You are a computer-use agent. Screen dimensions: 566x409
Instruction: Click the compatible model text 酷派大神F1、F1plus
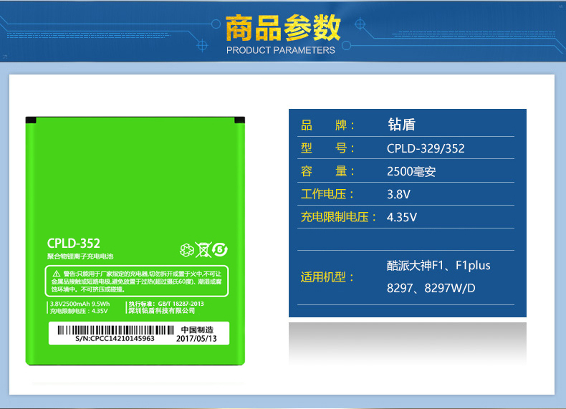(438, 265)
